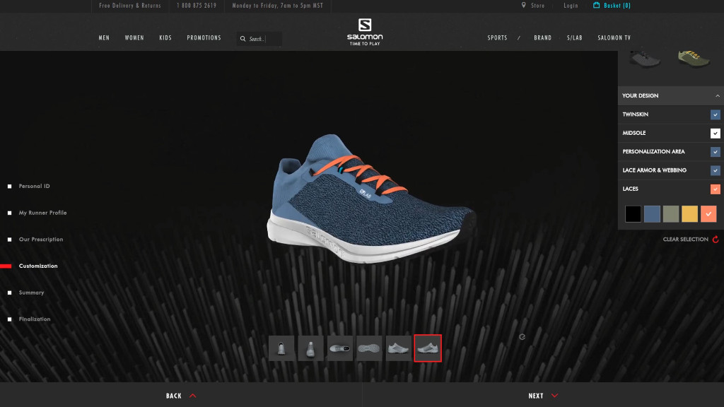This screenshot has height=407, width=724.
Task: Show the shoe sole bottom view thumbnail
Action: 369,348
